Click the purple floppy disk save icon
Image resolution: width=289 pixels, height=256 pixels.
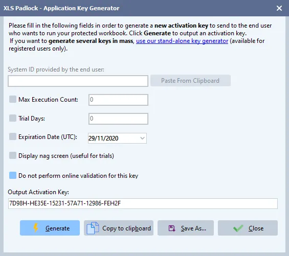point(172,228)
